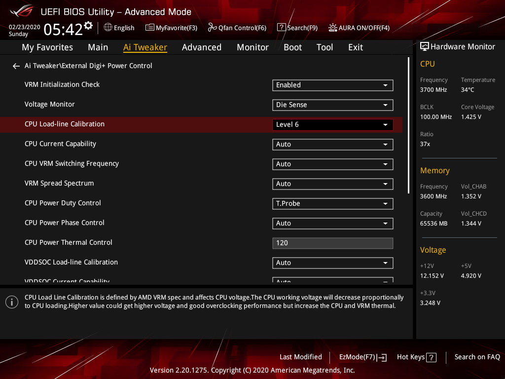Click the Core Voltage value 1.425 V

(471, 116)
